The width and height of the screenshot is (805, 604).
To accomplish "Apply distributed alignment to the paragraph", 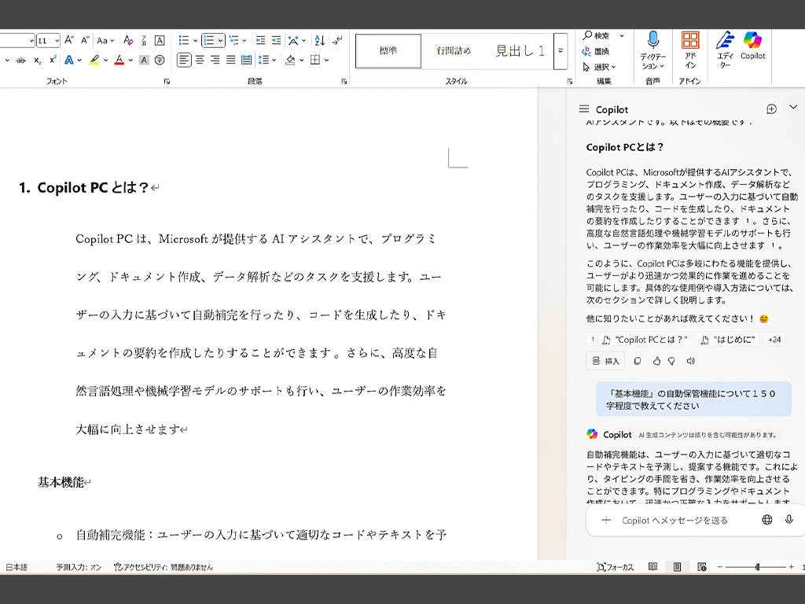I will 246,60.
